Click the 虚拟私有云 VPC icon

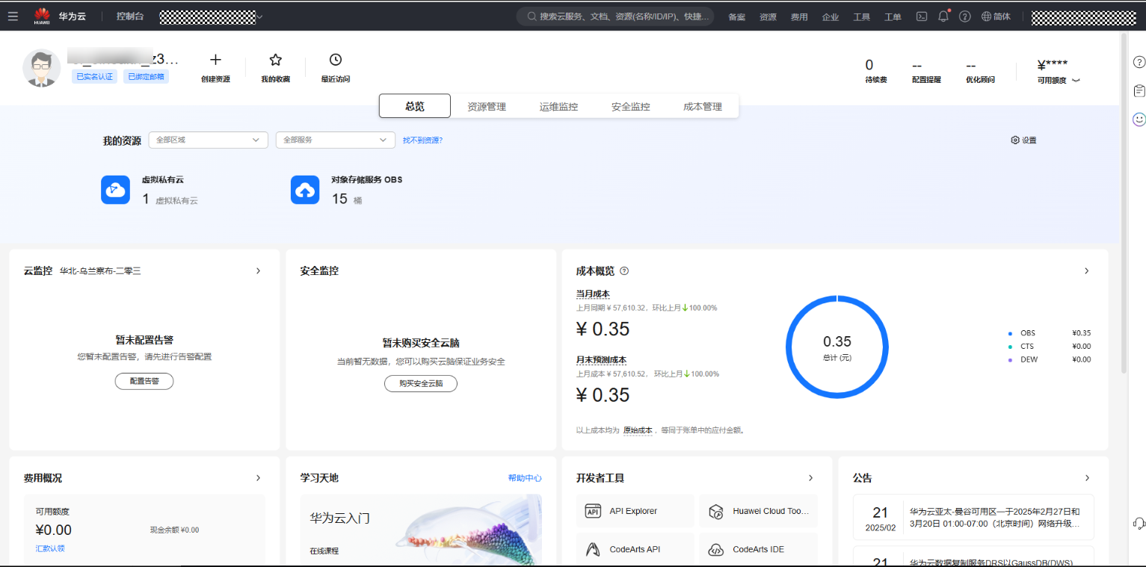(115, 190)
